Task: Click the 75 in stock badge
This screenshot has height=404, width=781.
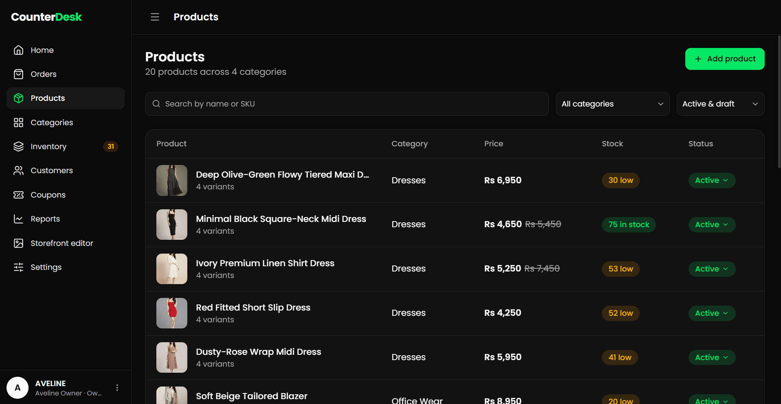Action: coord(629,225)
